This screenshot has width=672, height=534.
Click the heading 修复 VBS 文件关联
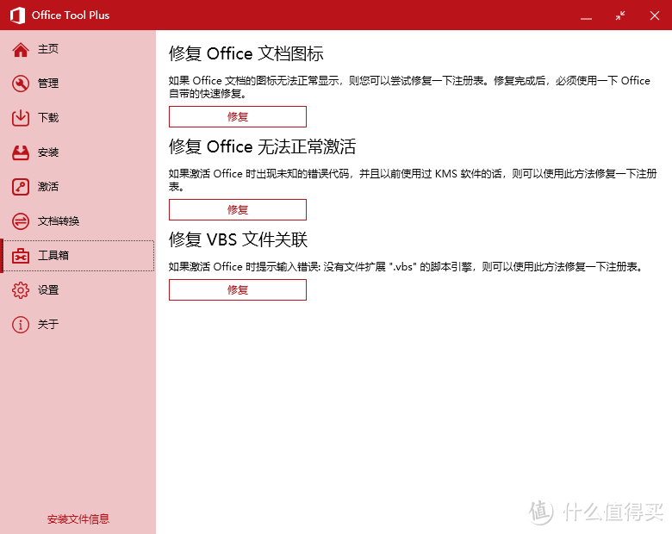(238, 239)
